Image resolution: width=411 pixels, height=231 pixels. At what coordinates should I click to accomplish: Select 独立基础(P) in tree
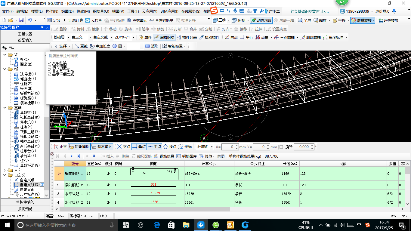[x=26, y=141]
